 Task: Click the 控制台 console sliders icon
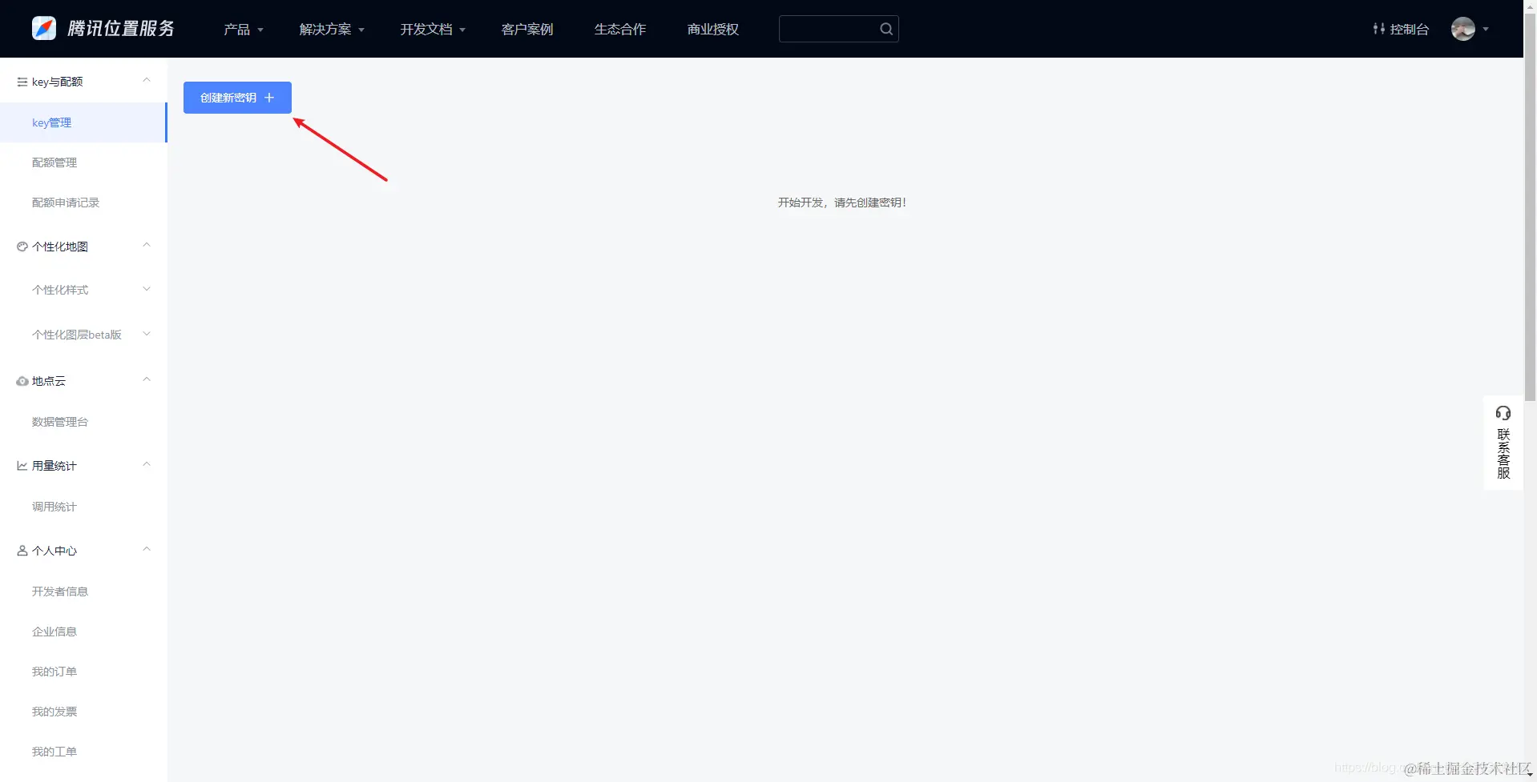click(x=1378, y=29)
